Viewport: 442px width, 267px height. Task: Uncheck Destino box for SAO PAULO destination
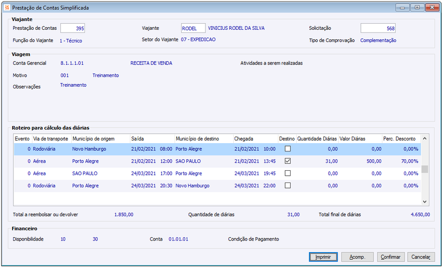[287, 161]
